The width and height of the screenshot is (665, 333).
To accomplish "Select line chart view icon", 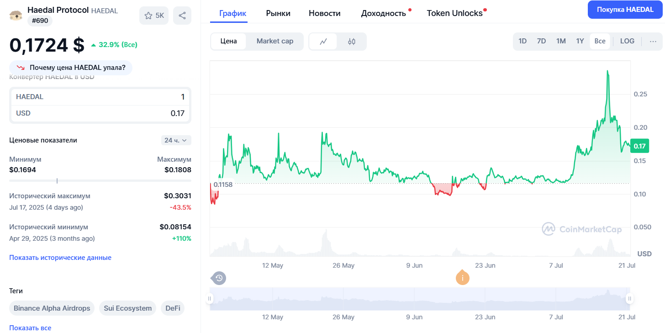I will pyautogui.click(x=323, y=41).
